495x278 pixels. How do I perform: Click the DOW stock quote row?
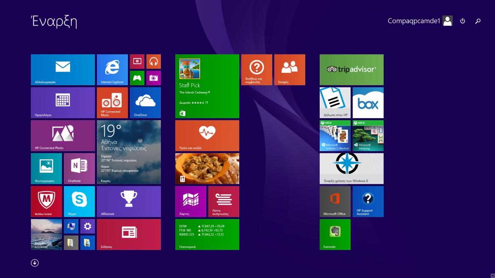tap(202, 226)
